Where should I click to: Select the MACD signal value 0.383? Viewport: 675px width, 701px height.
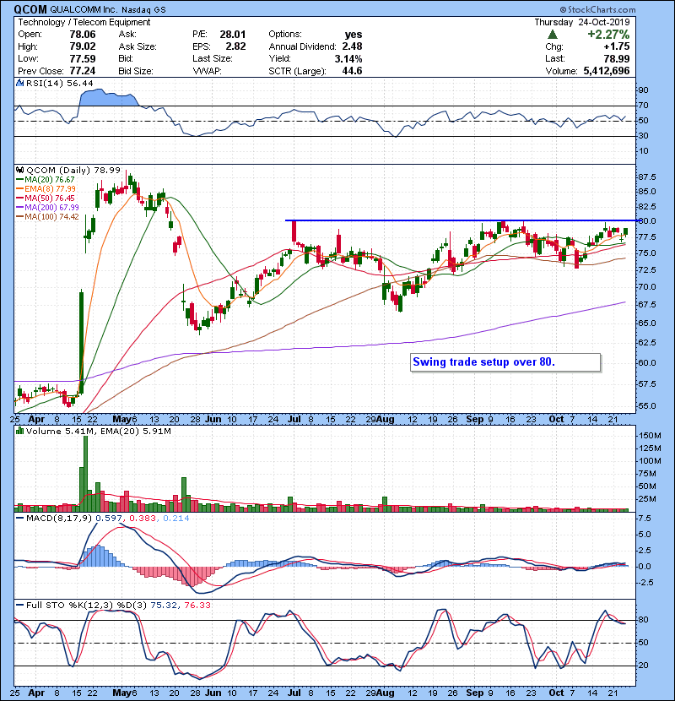click(143, 519)
